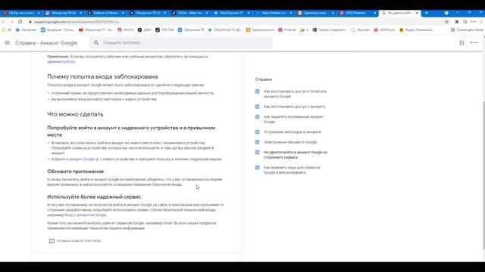Open the Pinterest bookmark
Image resolution: width=485 pixels, height=272 pixels.
287,30
